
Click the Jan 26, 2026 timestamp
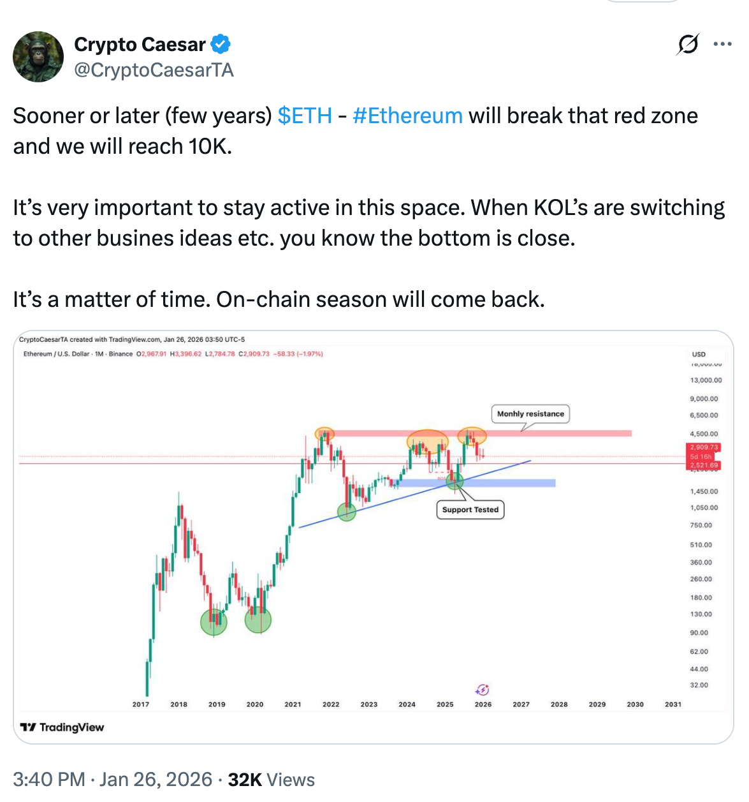(x=156, y=780)
